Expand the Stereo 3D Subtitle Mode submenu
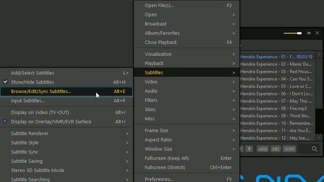The width and height of the screenshot is (324, 182). point(66,170)
